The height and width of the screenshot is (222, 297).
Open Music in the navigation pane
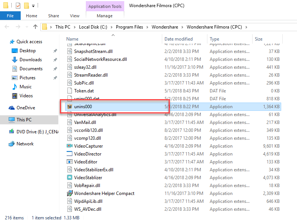(x=25, y=87)
